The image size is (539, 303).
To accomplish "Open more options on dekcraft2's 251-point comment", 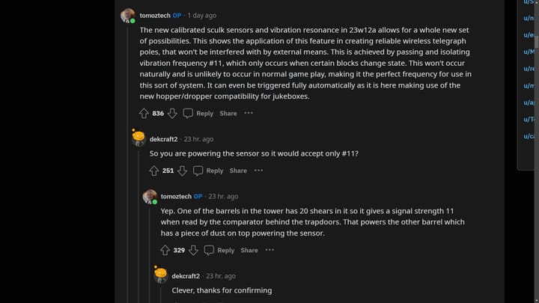I will [258, 171].
